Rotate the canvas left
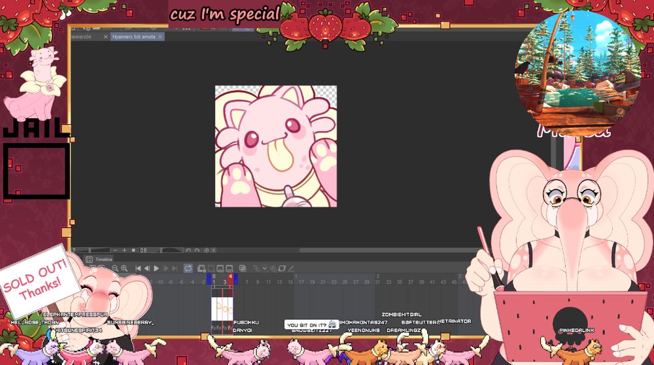The height and width of the screenshot is (365, 654). click(188, 250)
